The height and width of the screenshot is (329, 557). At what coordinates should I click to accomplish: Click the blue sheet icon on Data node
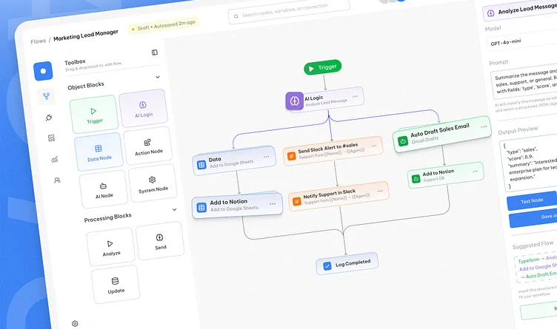click(201, 164)
